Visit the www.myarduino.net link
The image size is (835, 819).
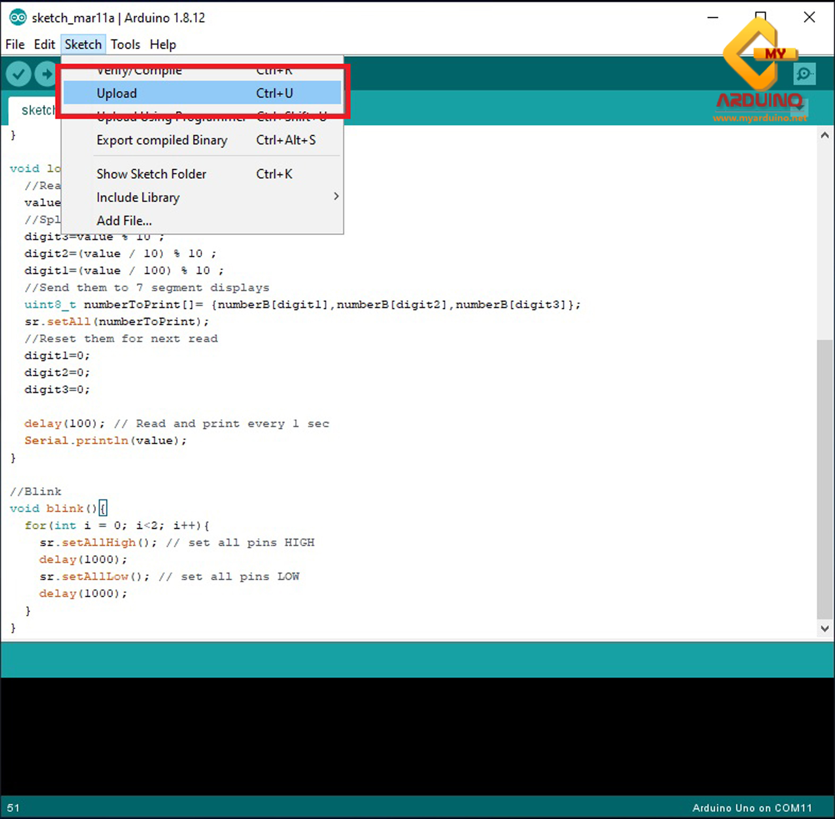760,117
